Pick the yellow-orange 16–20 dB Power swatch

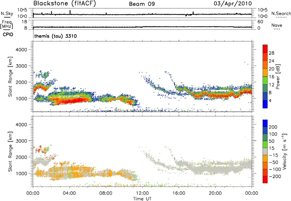tap(265, 73)
